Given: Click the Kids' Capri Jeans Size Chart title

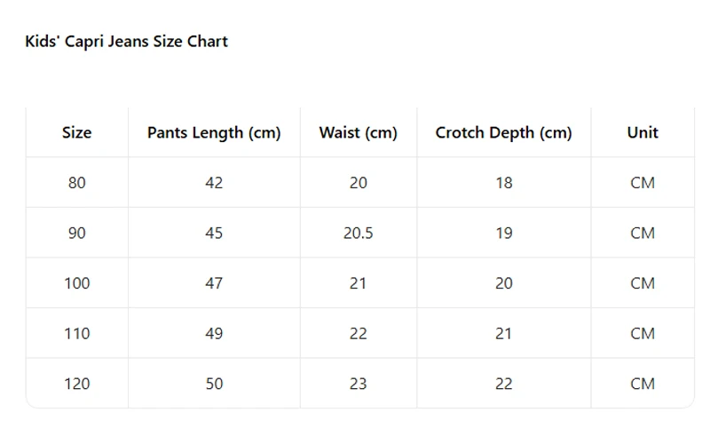Looking at the screenshot, I should click(126, 41).
